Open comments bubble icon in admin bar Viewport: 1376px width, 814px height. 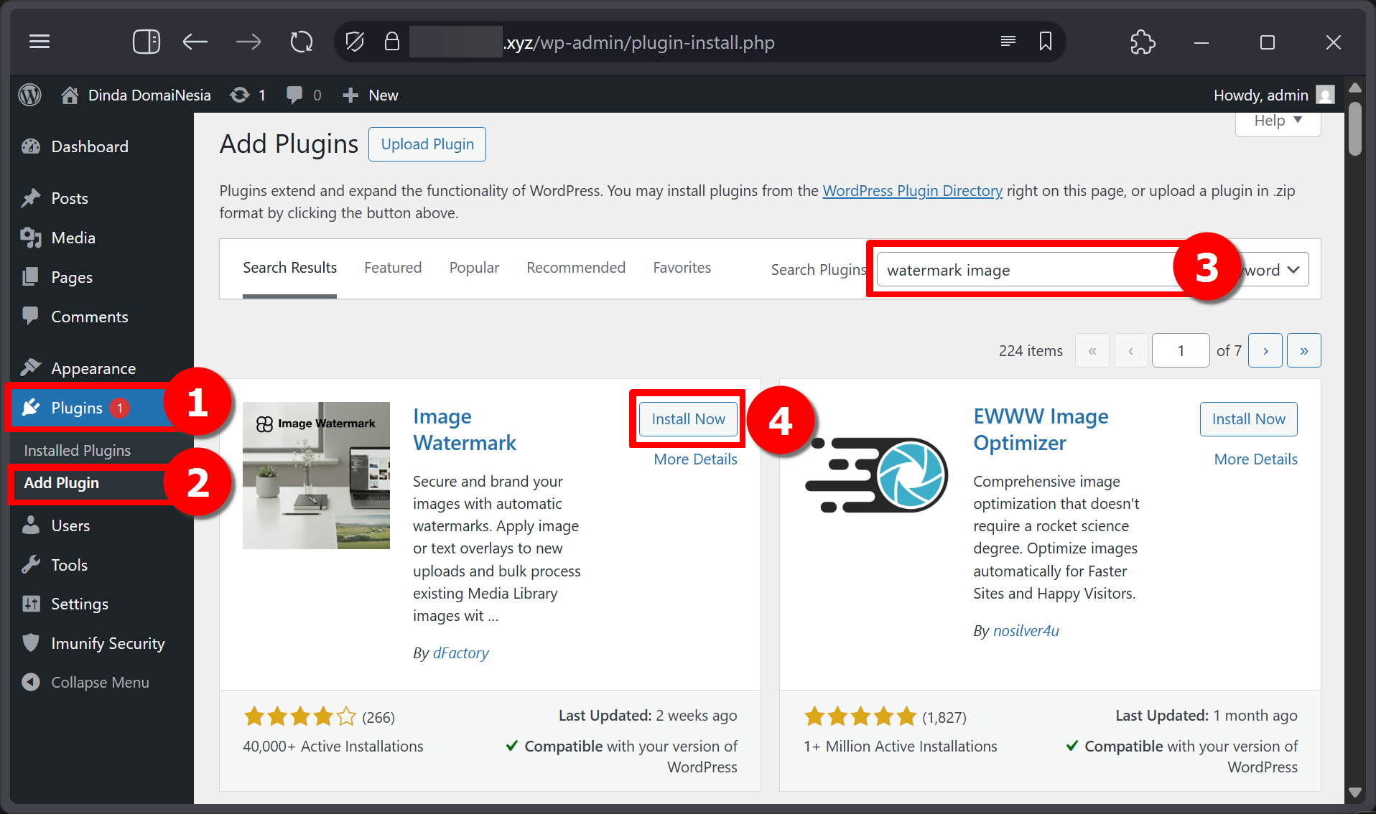294,95
